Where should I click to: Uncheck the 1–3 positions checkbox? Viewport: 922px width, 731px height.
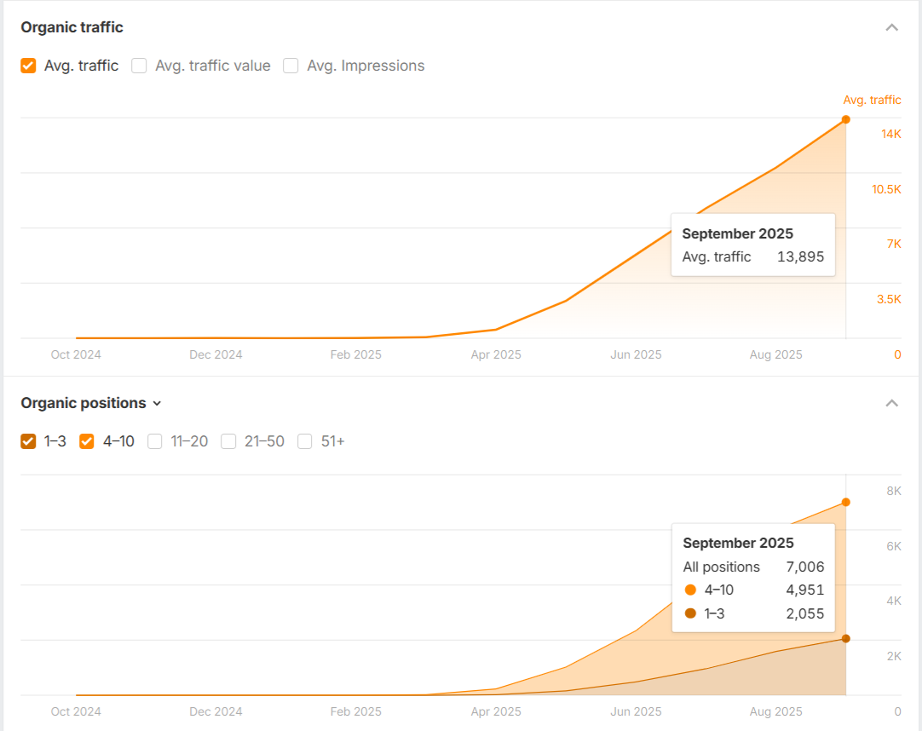[28, 441]
